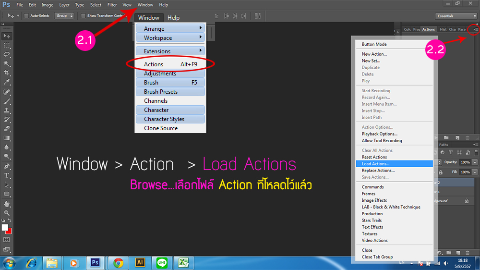Viewport: 480px width, 270px height.
Task: Select the Eraser tool
Action: (x=6, y=129)
